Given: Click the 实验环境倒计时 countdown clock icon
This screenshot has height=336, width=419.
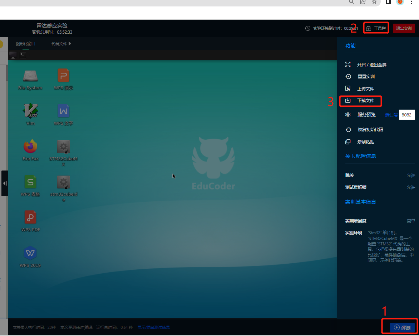Looking at the screenshot, I should (307, 28).
